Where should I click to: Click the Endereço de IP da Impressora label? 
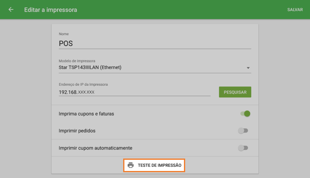pos(83,84)
